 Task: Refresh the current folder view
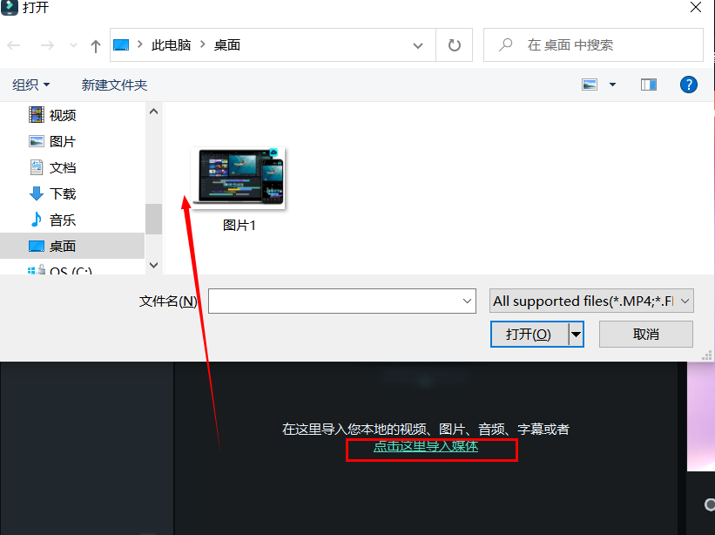454,44
